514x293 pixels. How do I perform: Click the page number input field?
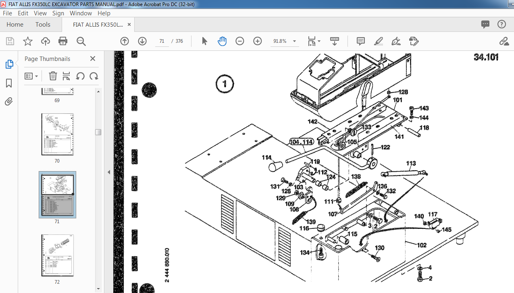pyautogui.click(x=162, y=41)
